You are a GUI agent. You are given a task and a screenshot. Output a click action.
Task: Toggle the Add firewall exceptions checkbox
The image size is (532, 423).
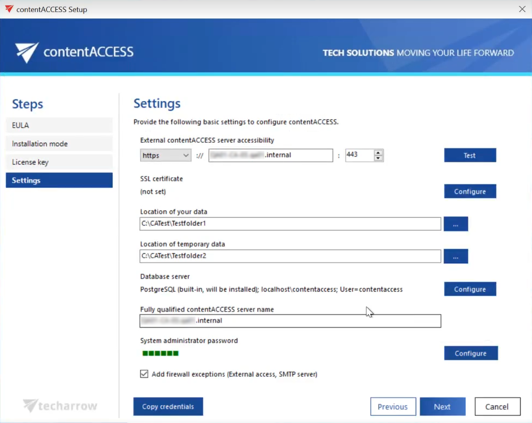point(144,374)
